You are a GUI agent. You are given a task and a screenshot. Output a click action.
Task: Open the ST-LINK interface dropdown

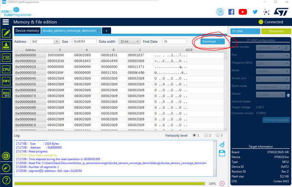coord(245,31)
